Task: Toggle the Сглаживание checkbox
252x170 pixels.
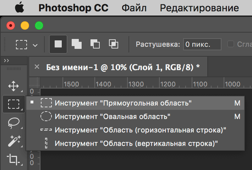Action: (231, 44)
